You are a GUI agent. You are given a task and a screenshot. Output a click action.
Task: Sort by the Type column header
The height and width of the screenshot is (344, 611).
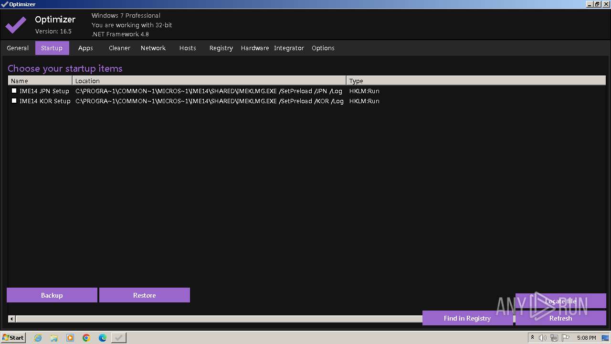[476, 81]
